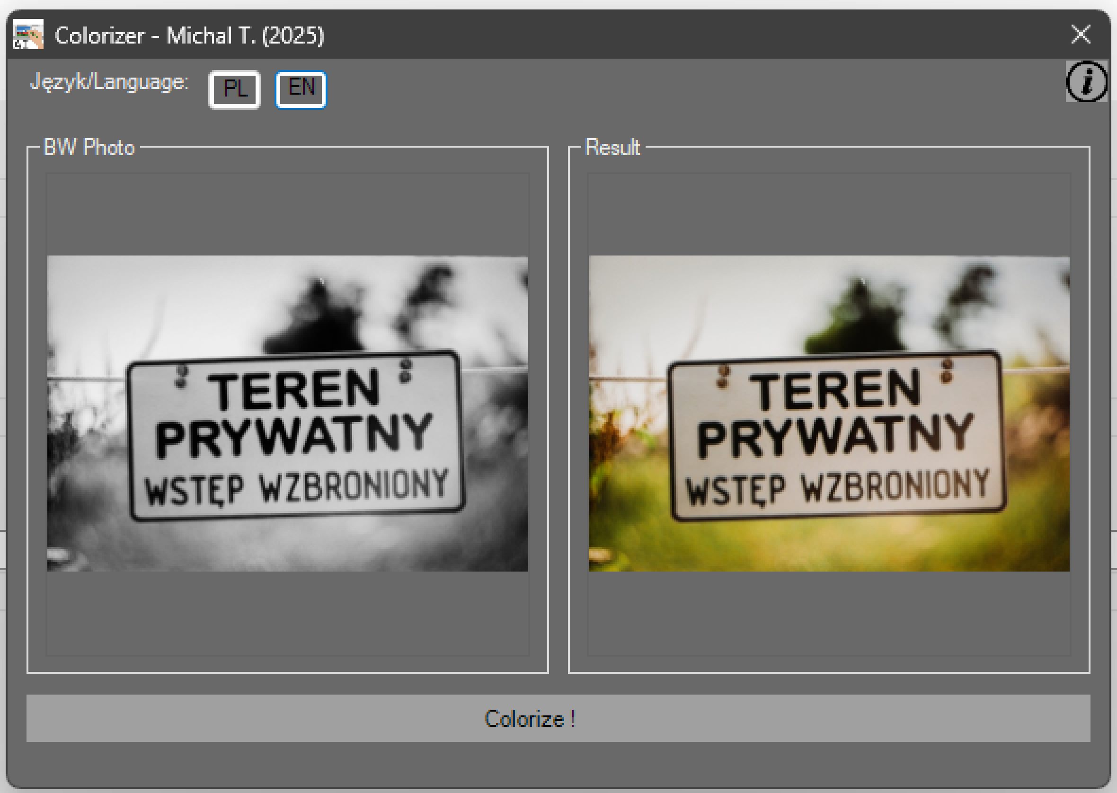Click the Język/Language label
The image size is (1117, 793).
point(108,82)
